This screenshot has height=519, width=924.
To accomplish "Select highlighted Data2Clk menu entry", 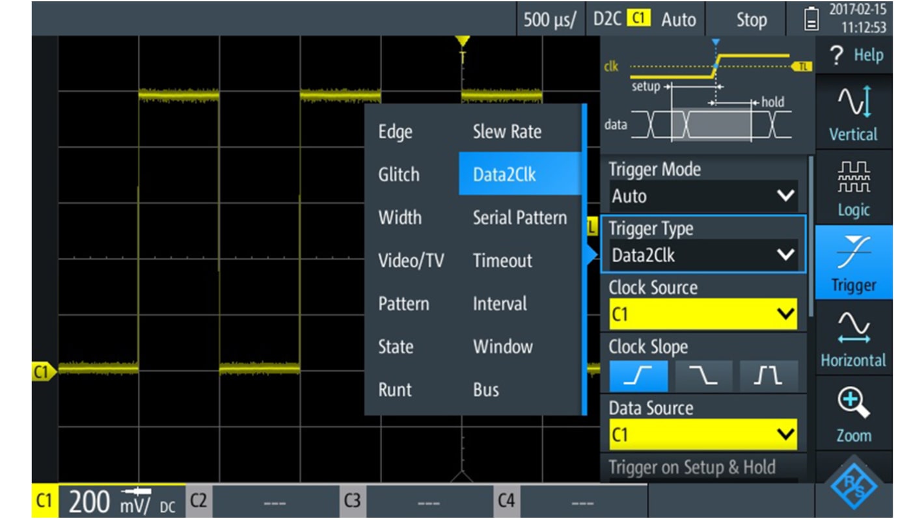I will (520, 174).
